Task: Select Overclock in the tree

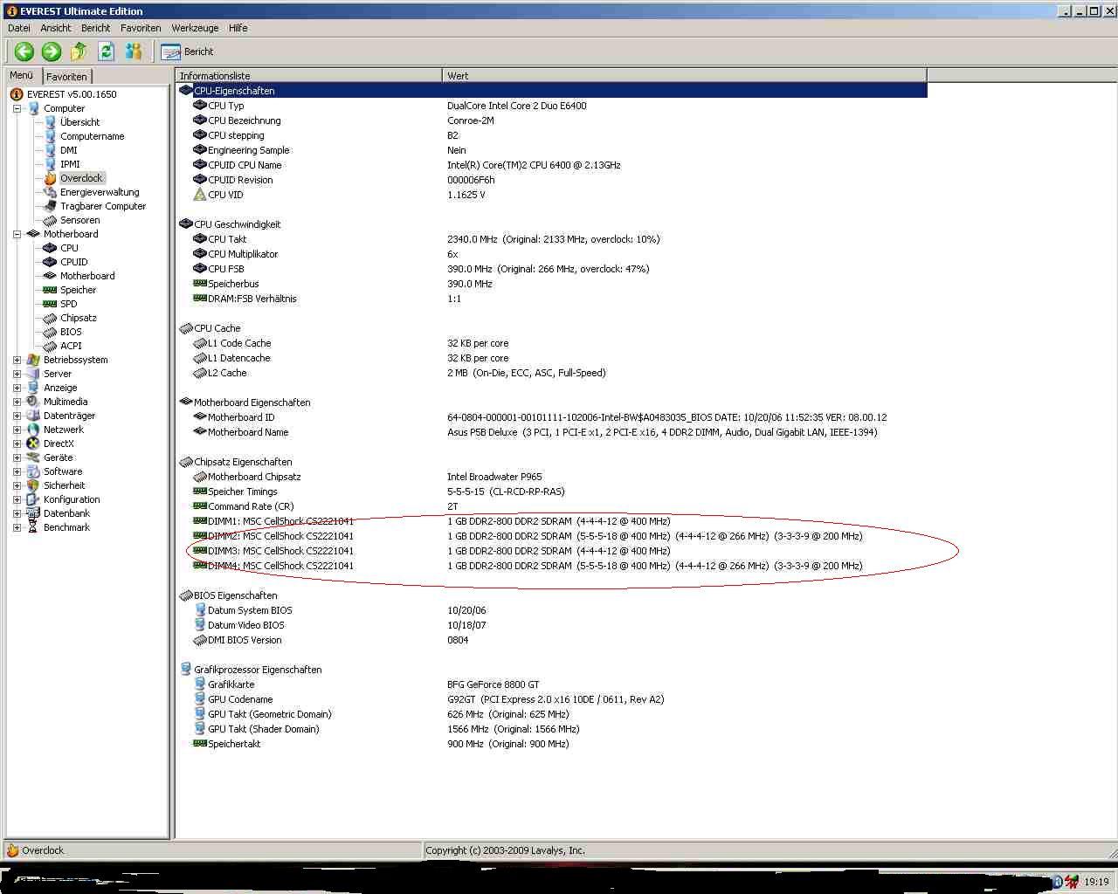Action: [81, 178]
